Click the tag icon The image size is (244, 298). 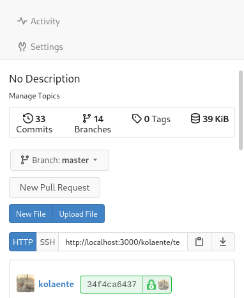coord(137,119)
